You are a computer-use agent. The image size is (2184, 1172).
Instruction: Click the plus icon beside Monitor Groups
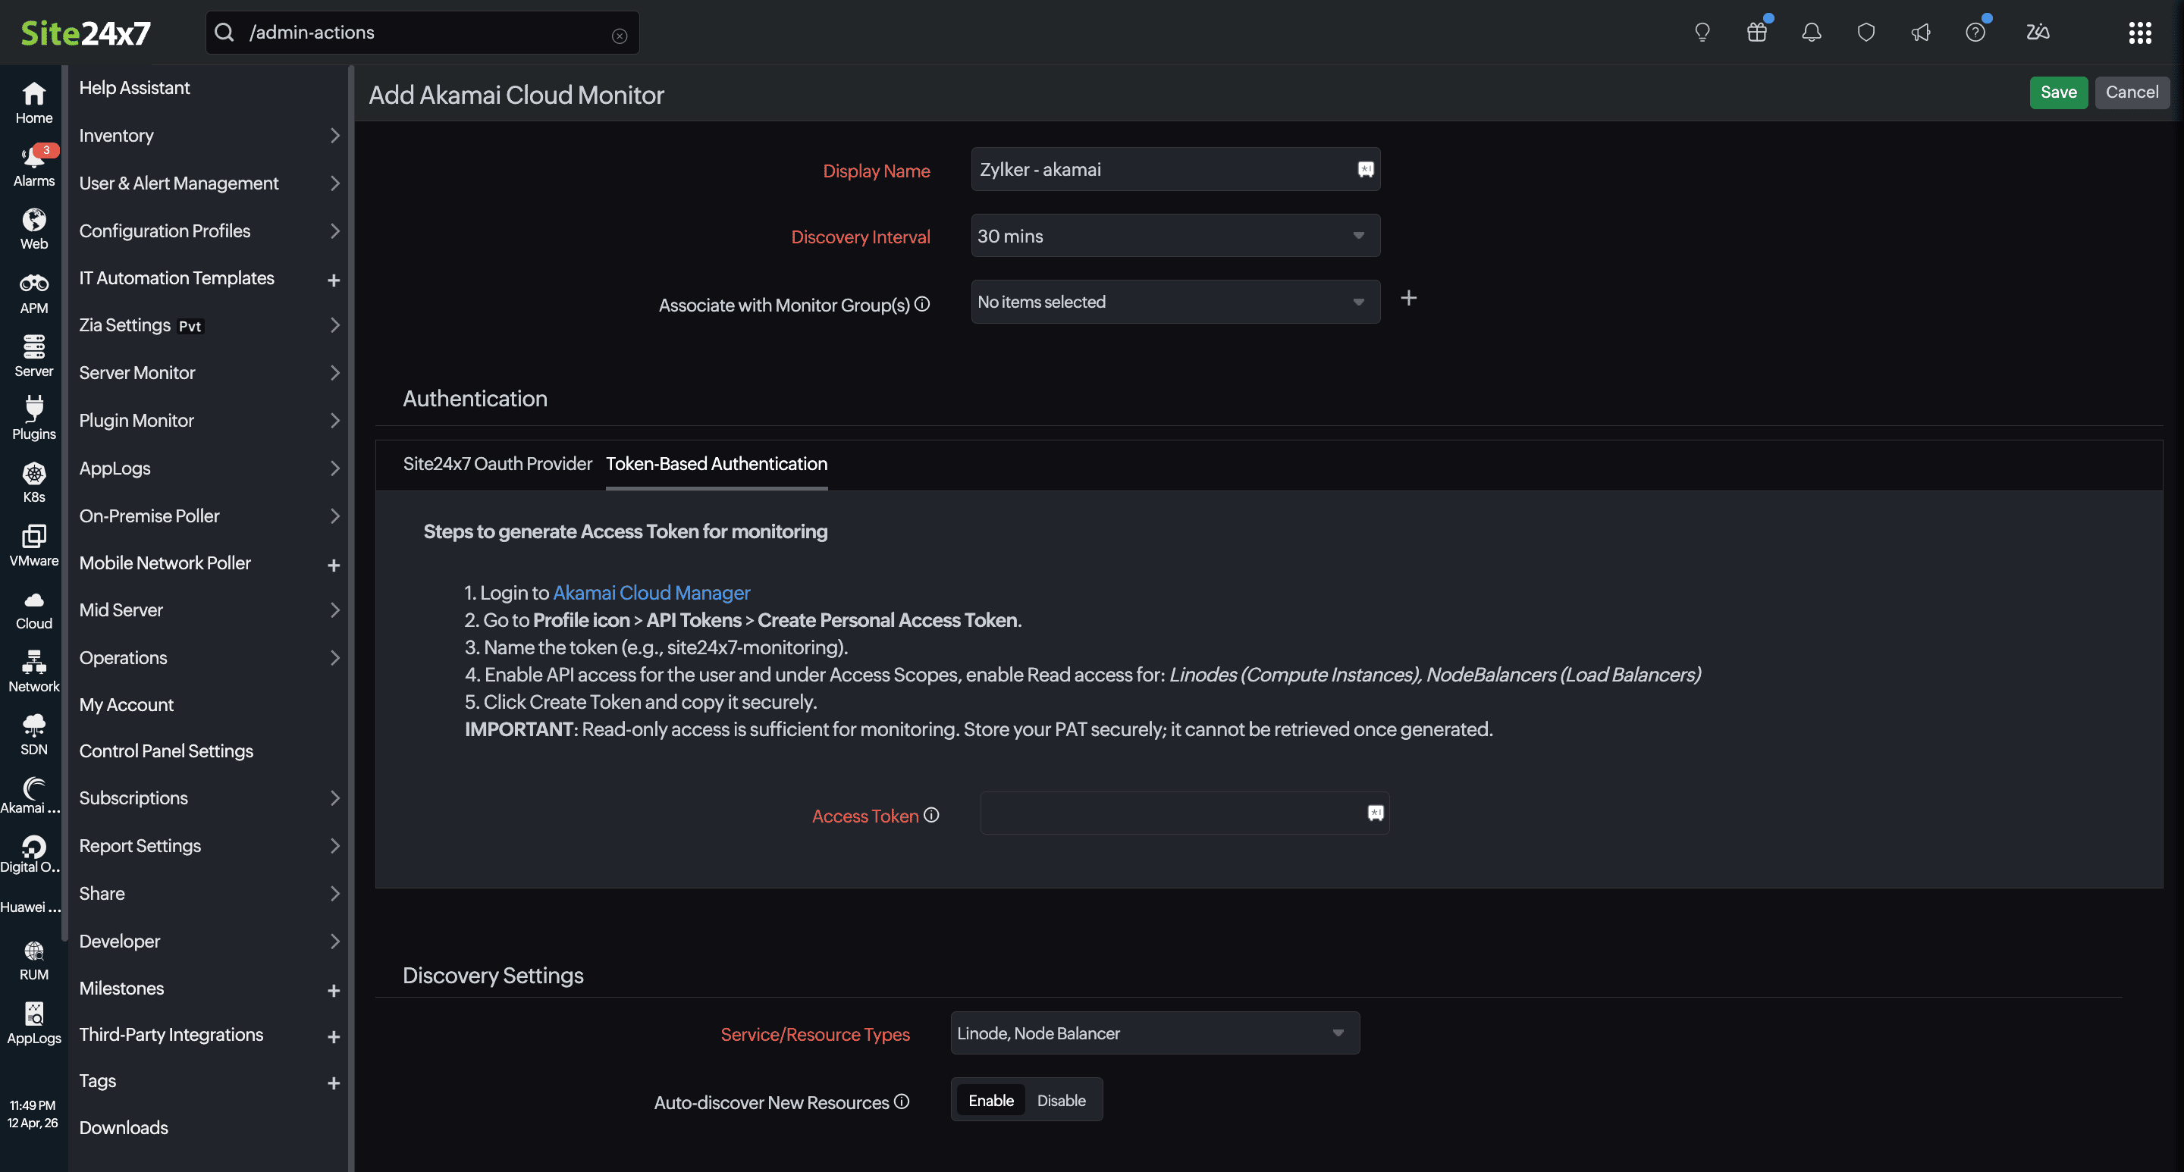(1408, 298)
